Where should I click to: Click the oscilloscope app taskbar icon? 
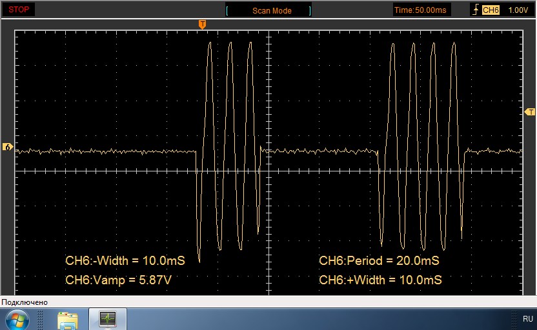pyautogui.click(x=107, y=318)
